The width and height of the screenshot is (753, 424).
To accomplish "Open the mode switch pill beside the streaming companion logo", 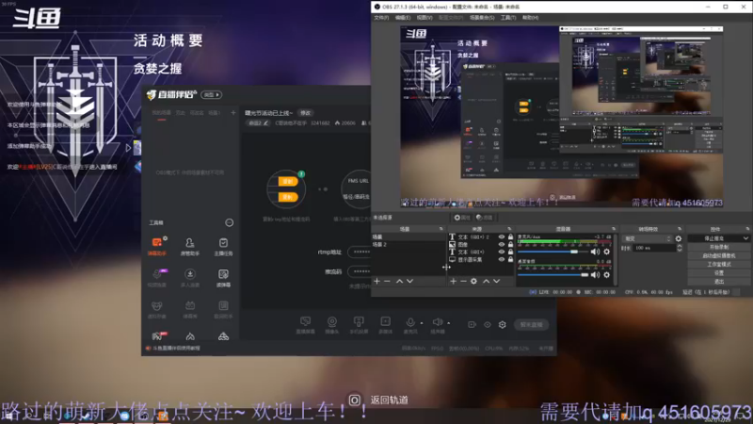I will 211,95.
